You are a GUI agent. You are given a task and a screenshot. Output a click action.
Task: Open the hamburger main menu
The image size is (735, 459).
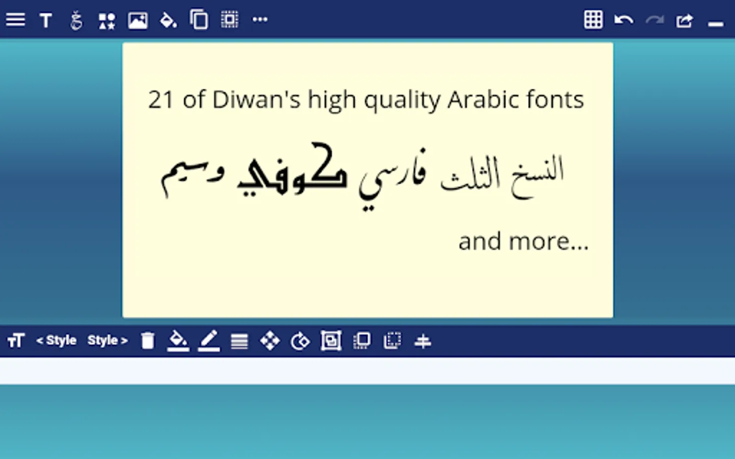pos(15,20)
